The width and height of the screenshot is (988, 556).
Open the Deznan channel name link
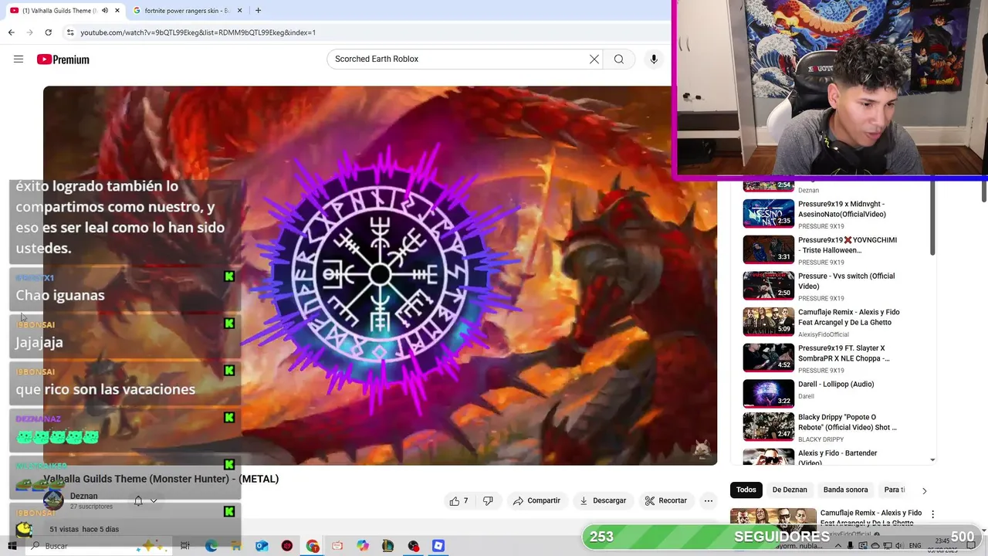(x=83, y=496)
